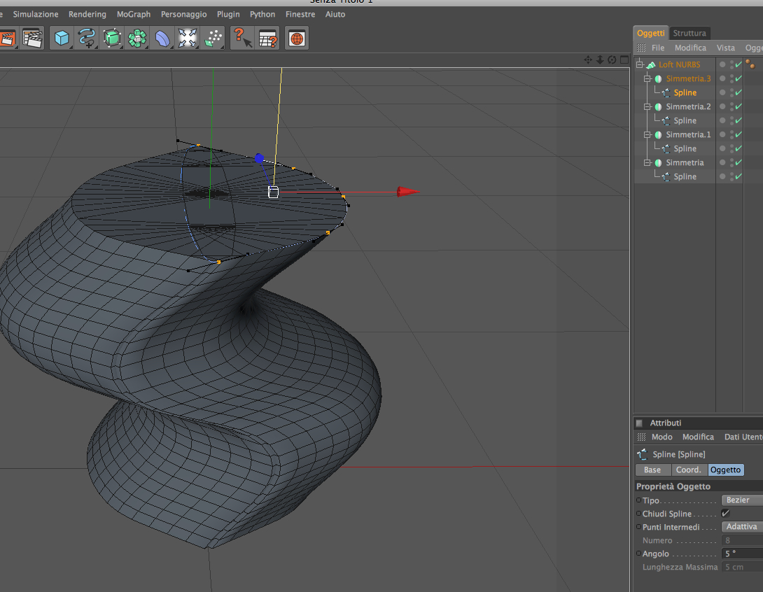Open the globe web browser icon
This screenshot has width=763, height=592.
297,38
